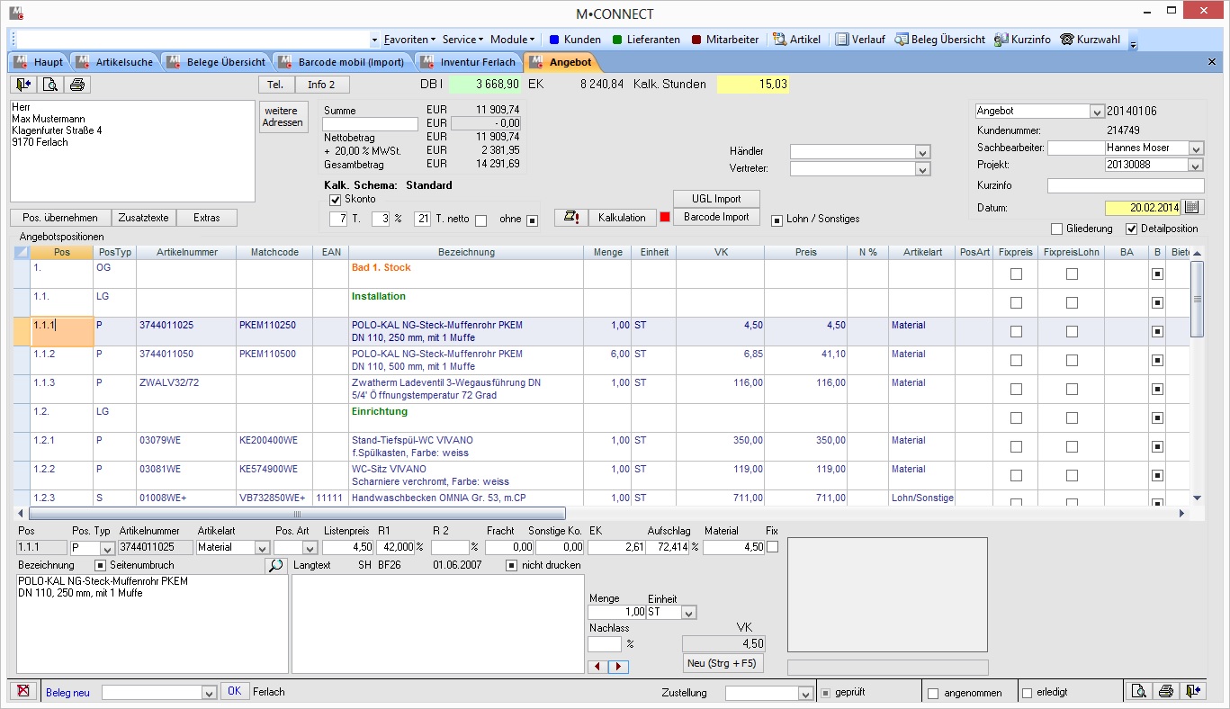
Task: Open the Artikelart dropdown showing Material
Action: point(263,547)
